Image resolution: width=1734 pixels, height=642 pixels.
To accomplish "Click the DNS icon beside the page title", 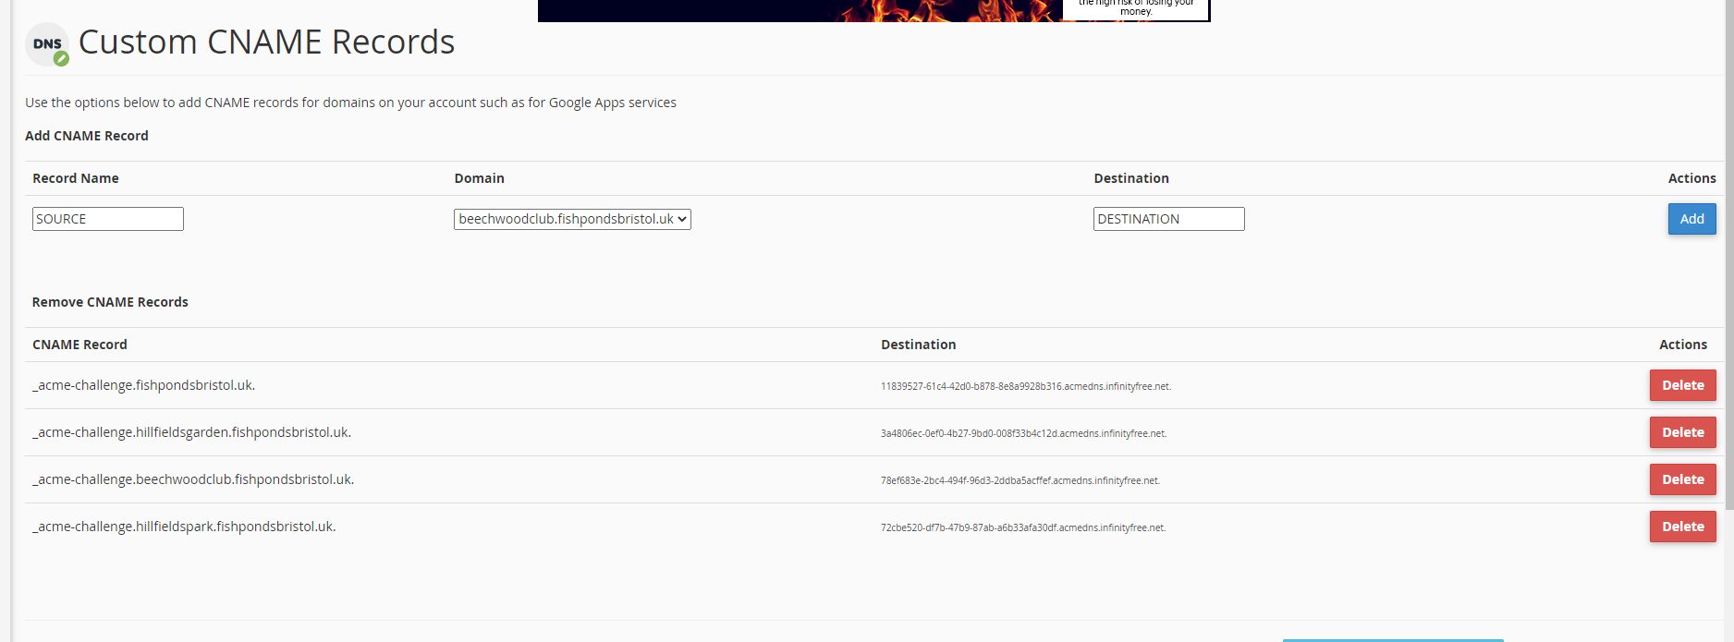I will click(47, 44).
